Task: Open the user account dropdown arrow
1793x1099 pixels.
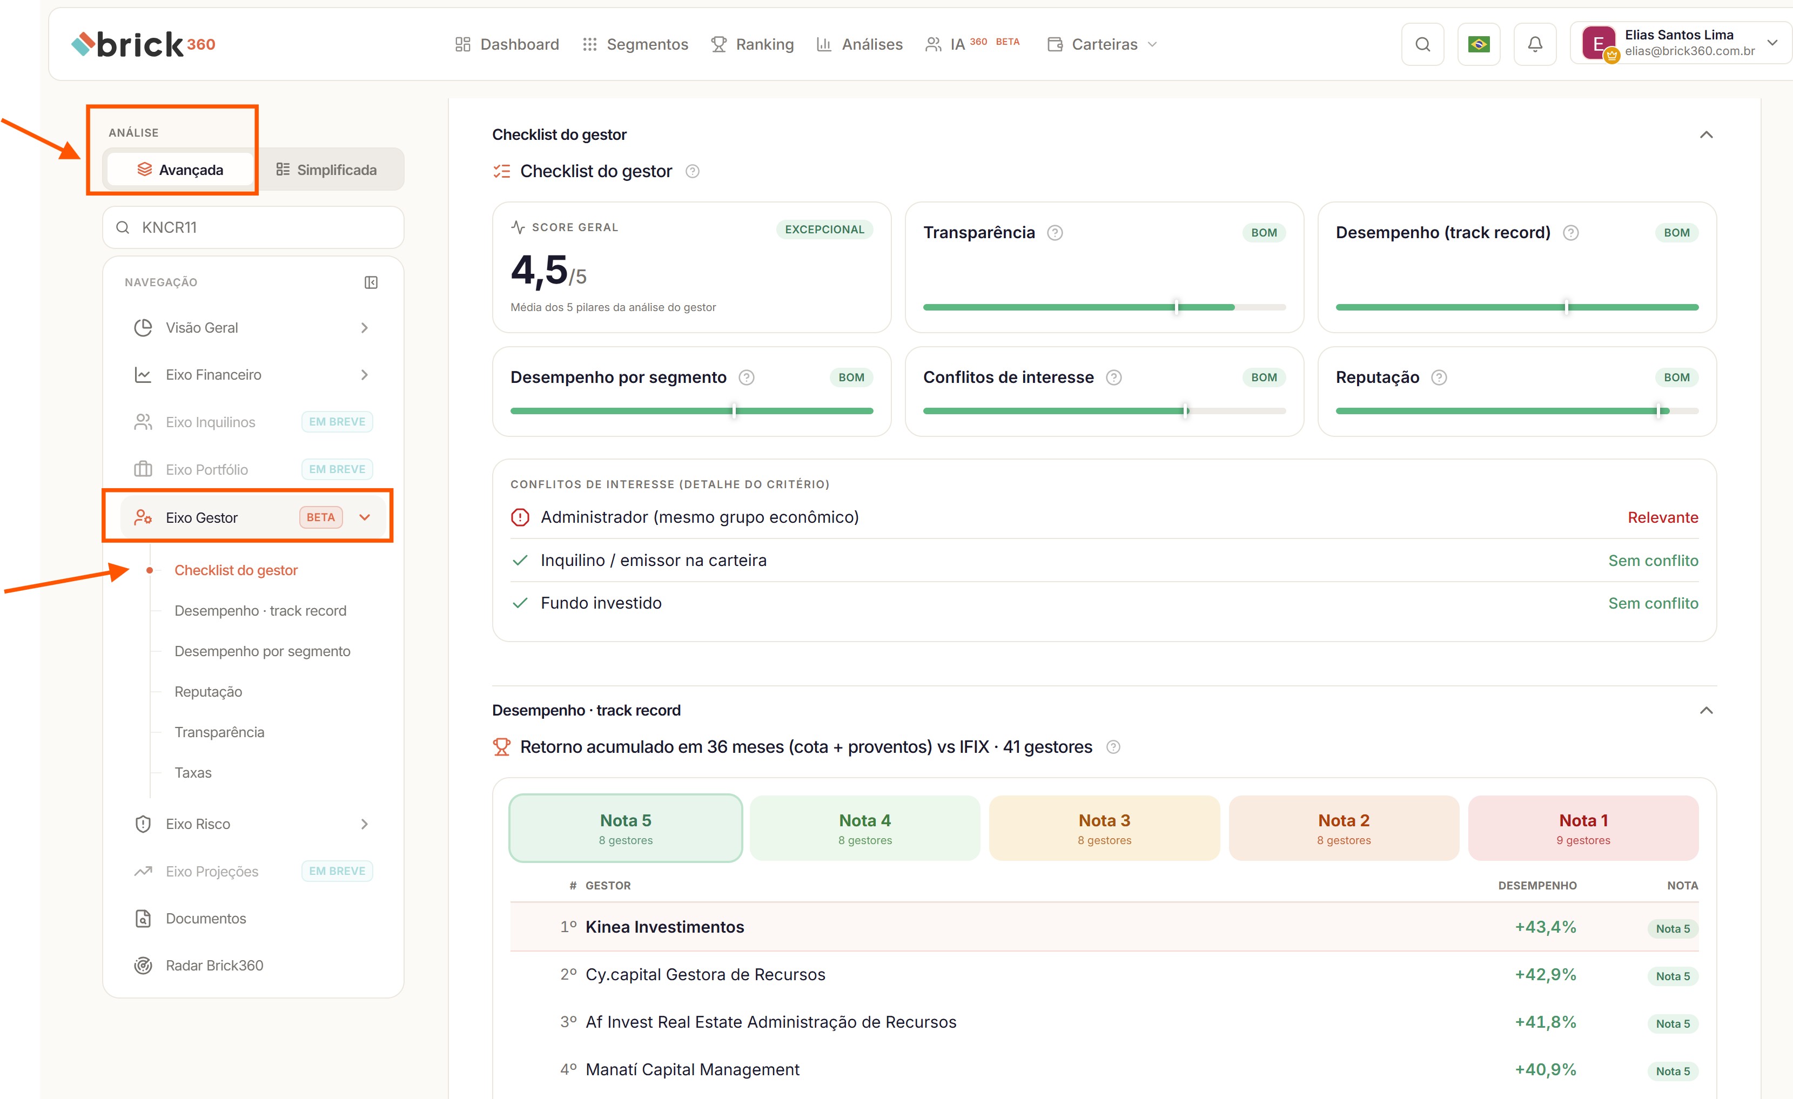Action: click(1772, 43)
